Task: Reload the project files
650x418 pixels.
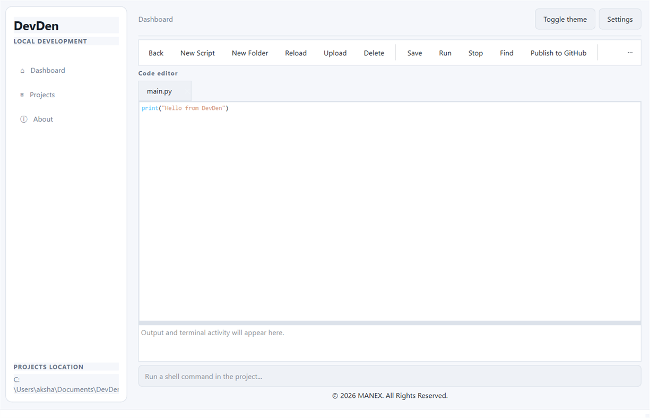Action: pyautogui.click(x=296, y=53)
